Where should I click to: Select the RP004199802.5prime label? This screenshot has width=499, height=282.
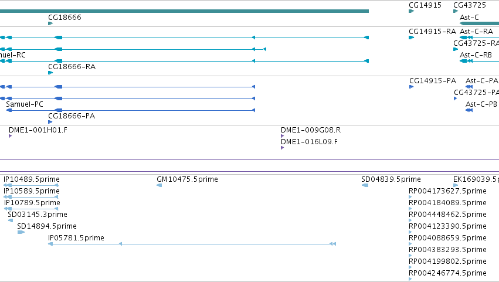(447, 261)
